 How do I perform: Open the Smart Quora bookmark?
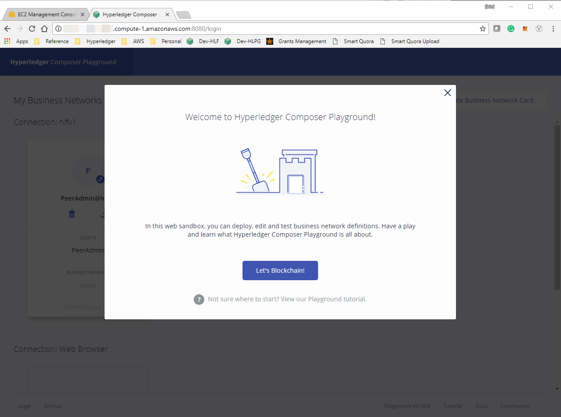pos(353,41)
